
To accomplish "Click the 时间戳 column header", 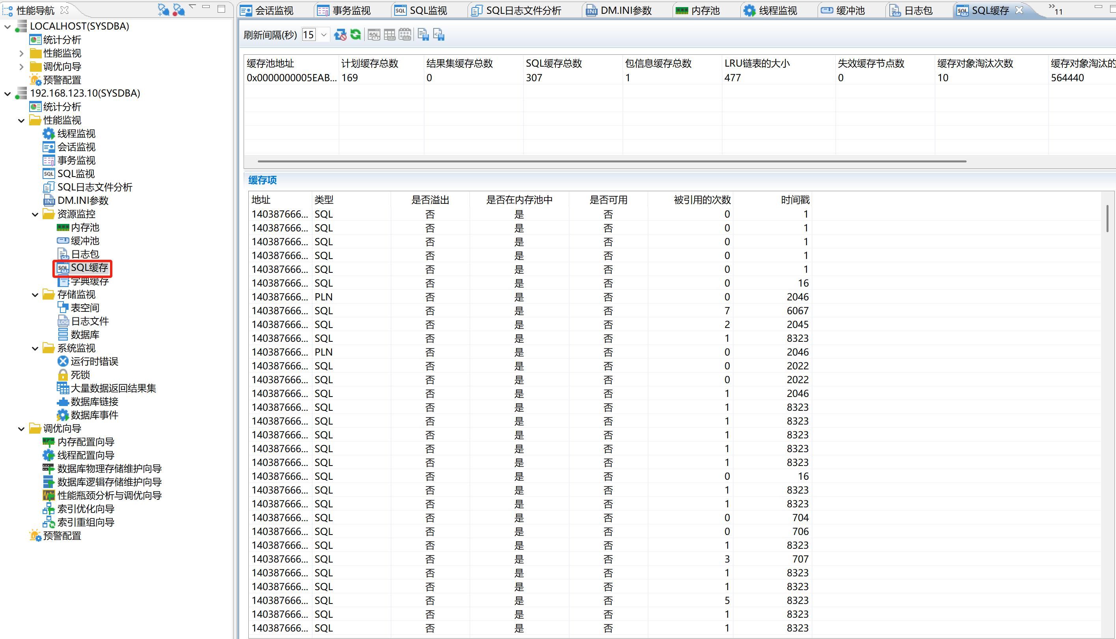I will 773,200.
